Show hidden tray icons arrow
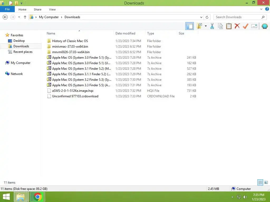Viewport: 270px width, 202px height. click(232, 197)
